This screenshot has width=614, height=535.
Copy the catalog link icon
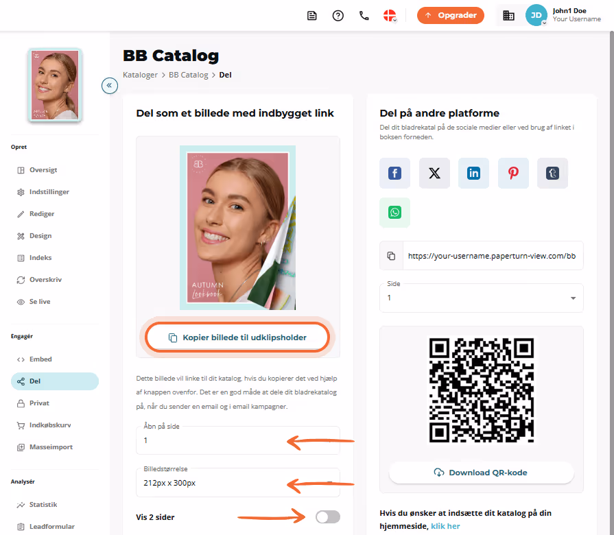[391, 256]
